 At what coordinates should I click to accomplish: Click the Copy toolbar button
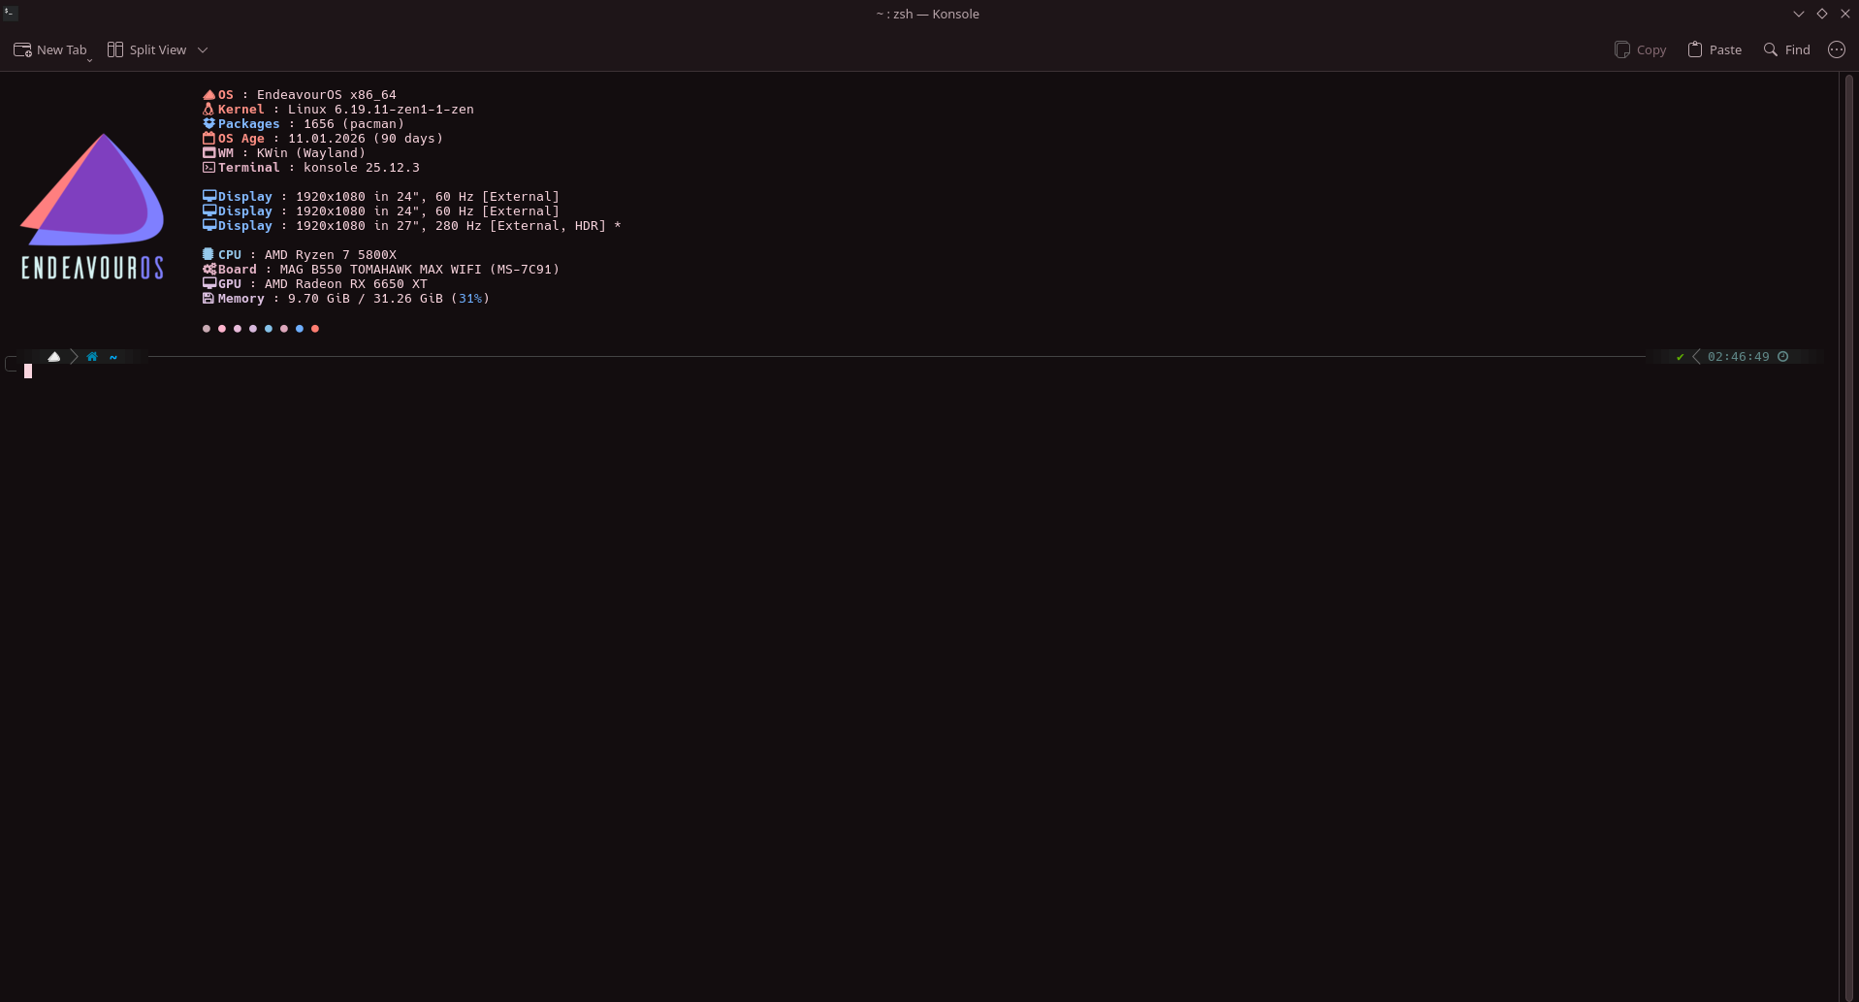pos(1640,49)
